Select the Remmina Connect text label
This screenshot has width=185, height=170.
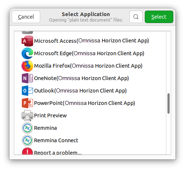[56, 140]
